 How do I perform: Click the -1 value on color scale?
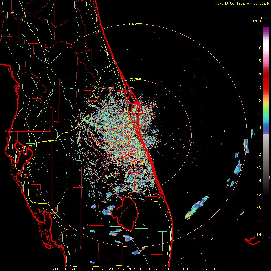[259, 141]
